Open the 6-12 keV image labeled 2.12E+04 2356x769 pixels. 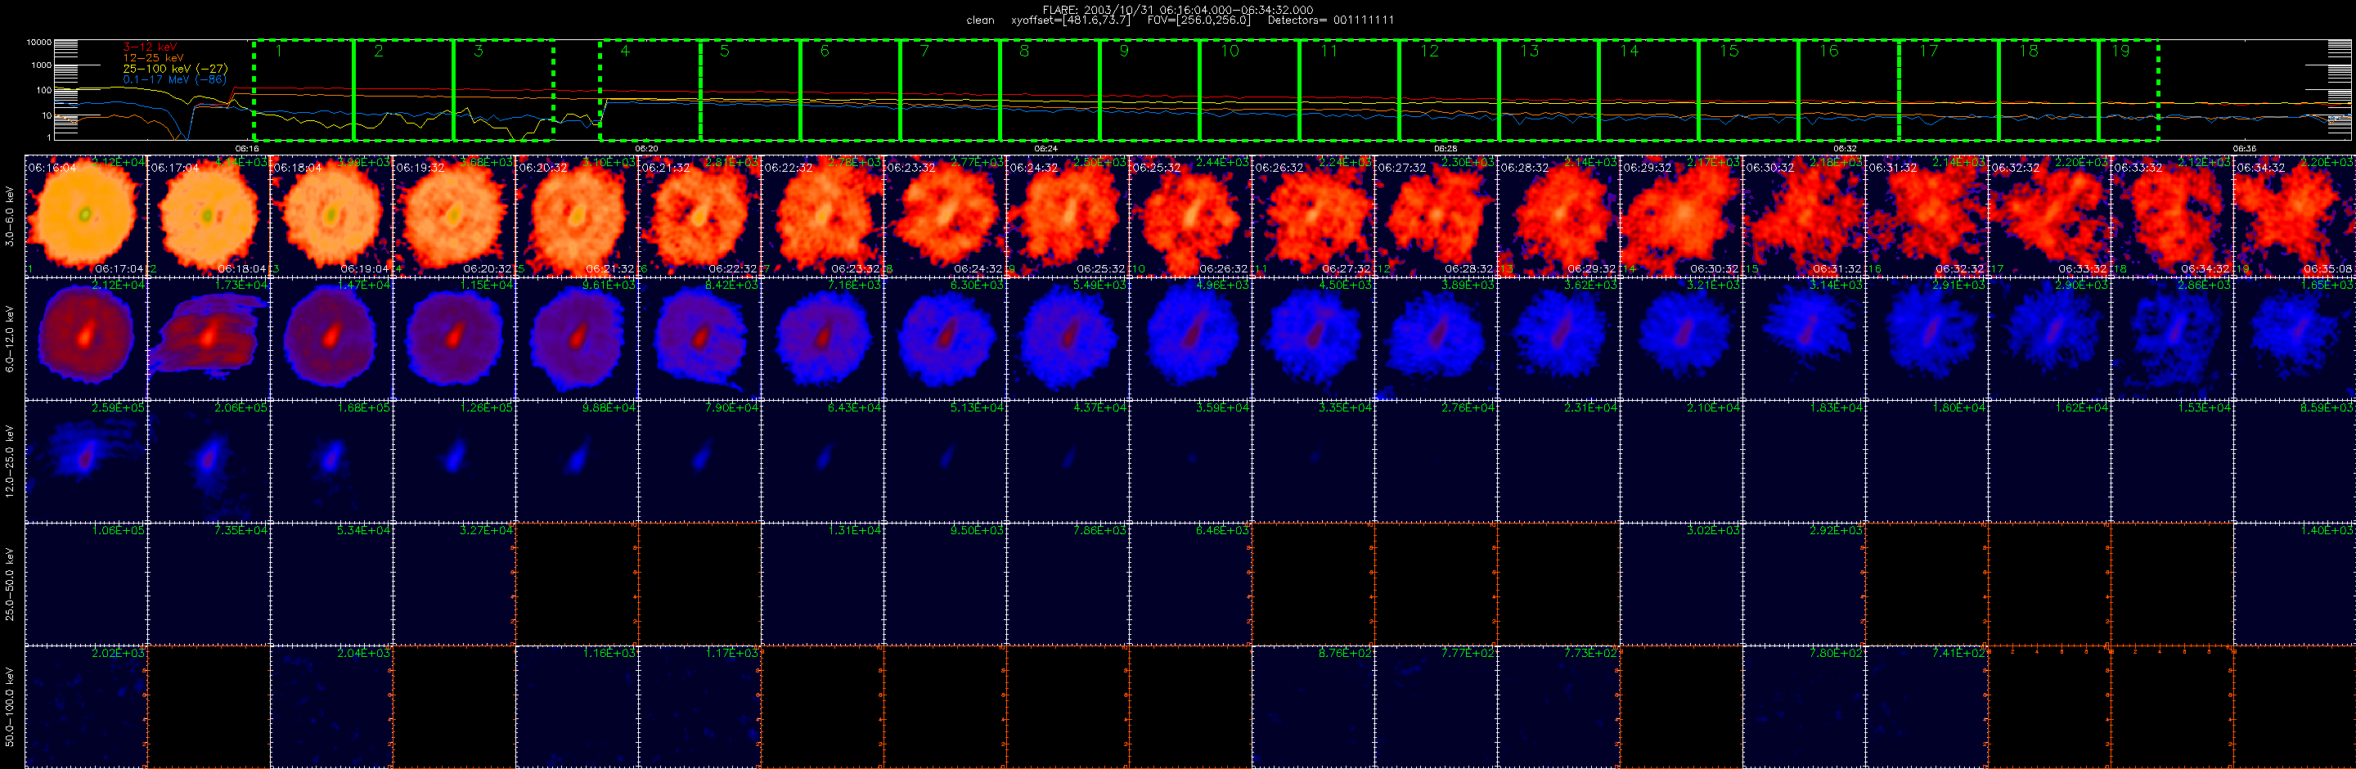(86, 339)
